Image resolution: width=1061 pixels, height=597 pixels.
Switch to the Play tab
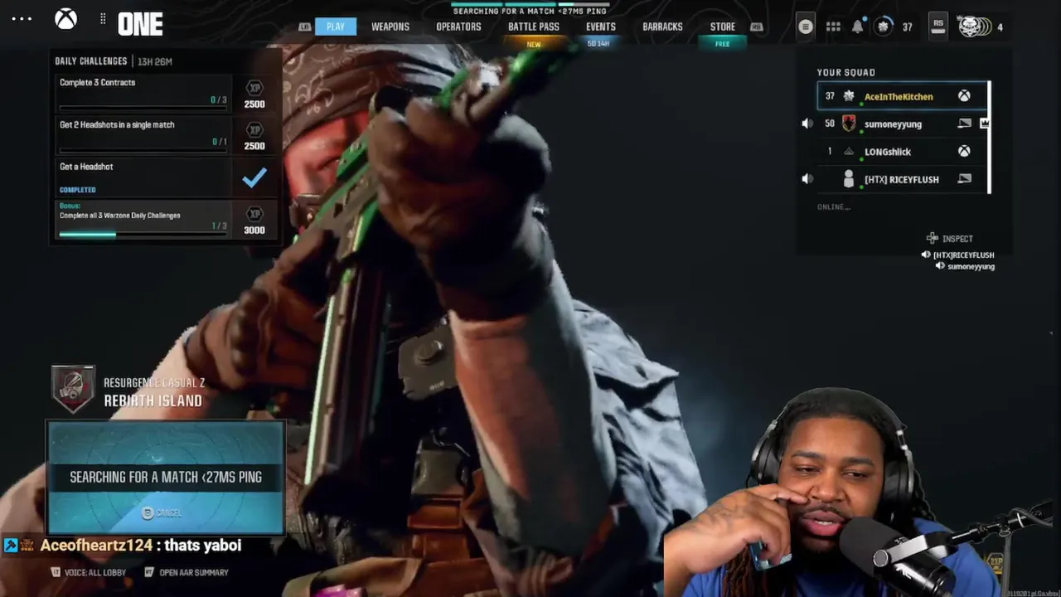(336, 27)
